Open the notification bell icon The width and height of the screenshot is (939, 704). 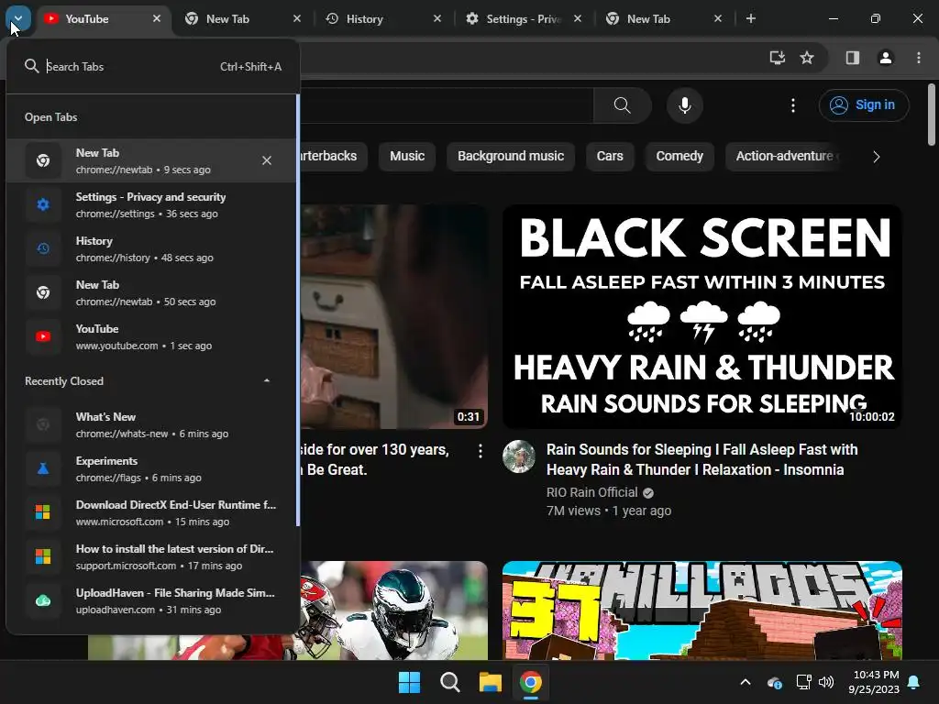coord(914,682)
